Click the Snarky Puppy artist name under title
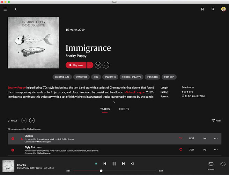 coord(76,56)
